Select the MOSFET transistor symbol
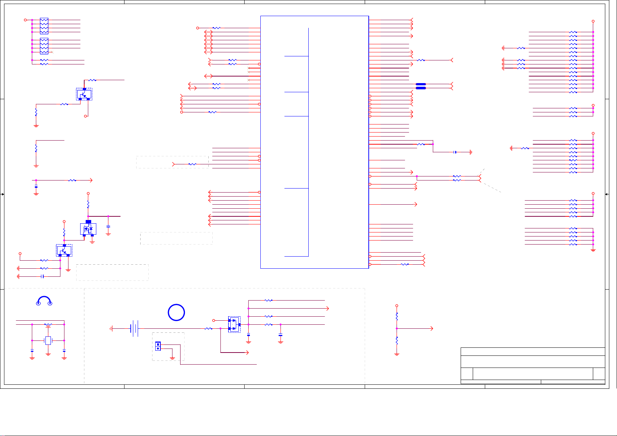Viewport: 617px width, 436px height. pos(88,229)
